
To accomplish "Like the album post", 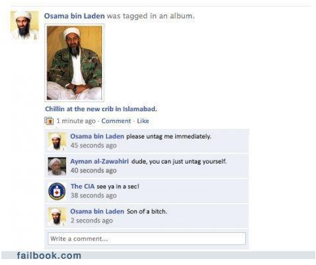I will (143, 121).
